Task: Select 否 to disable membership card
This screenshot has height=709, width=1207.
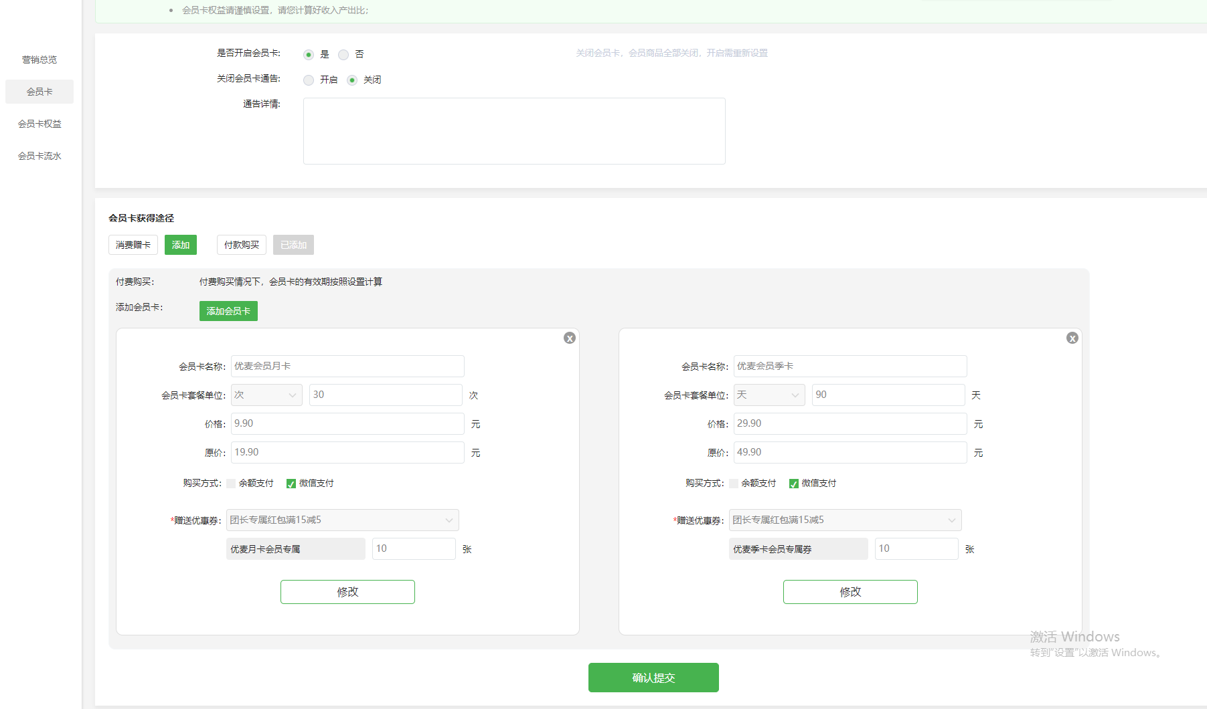Action: tap(343, 55)
